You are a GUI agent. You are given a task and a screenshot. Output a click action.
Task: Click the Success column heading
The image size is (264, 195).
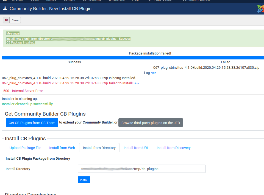pyautogui.click(x=74, y=62)
